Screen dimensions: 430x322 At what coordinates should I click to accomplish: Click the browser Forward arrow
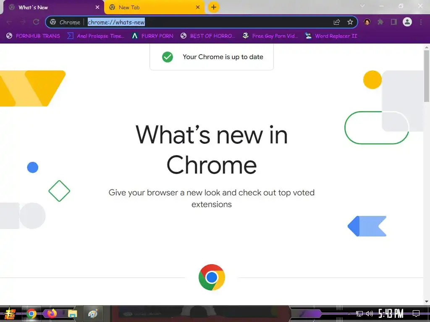point(23,22)
